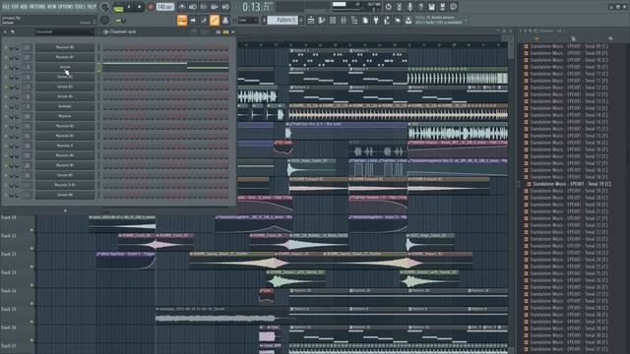Viewport: 630px width, 354px height.
Task: Open the EDIT menu
Action: [x=16, y=7]
